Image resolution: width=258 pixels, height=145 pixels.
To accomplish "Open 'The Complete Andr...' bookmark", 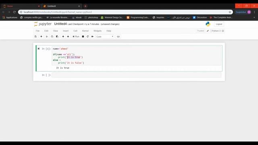I will click(221, 17).
